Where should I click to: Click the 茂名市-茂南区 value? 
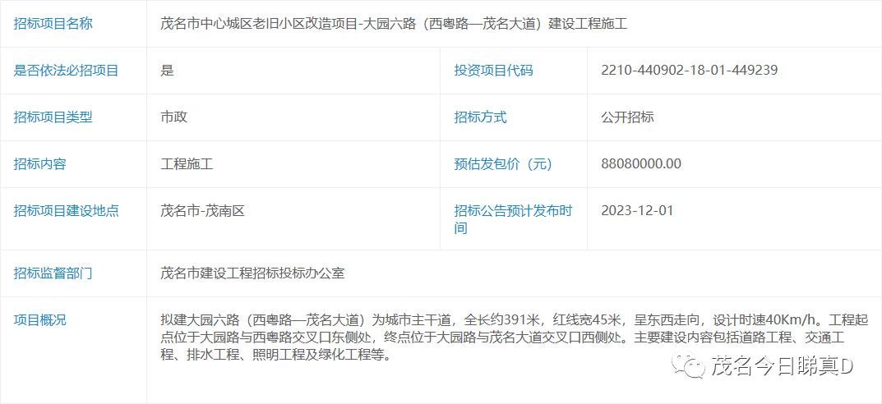click(202, 211)
